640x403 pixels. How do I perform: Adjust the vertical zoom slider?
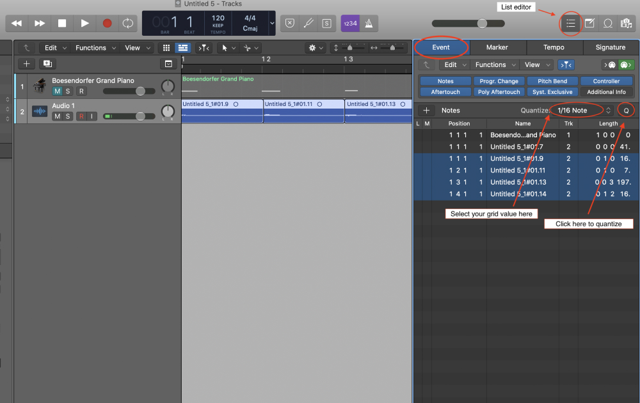pos(349,48)
